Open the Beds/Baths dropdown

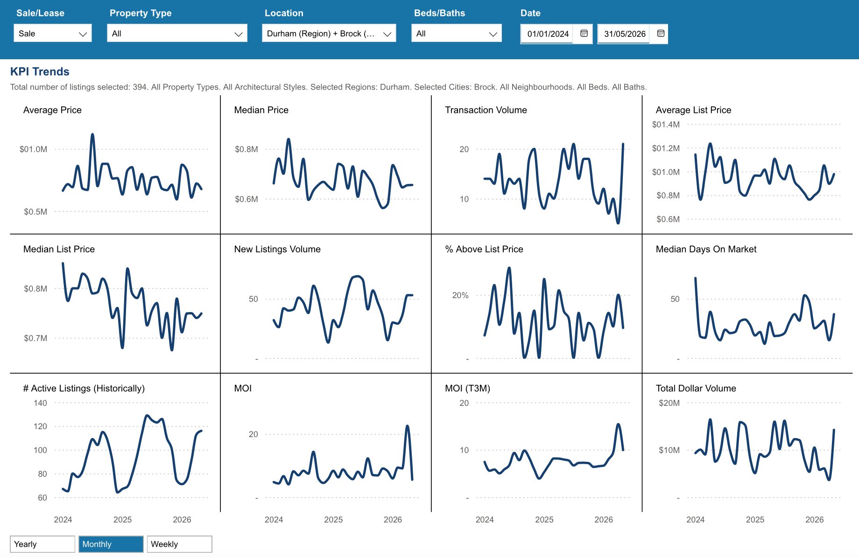coord(456,34)
